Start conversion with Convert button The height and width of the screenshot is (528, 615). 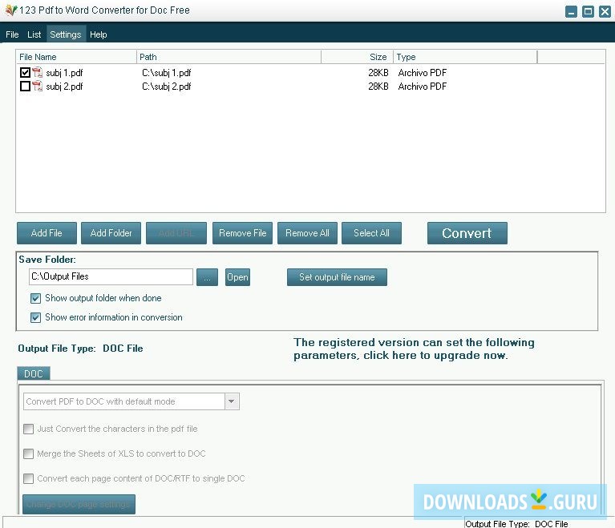tap(467, 233)
